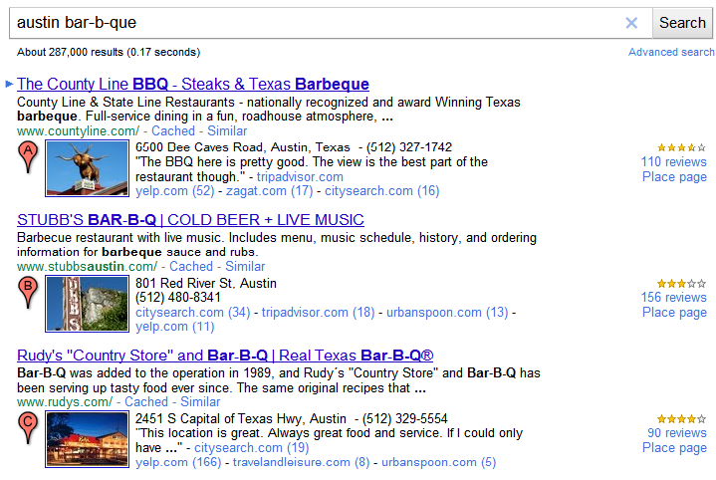716x480 pixels.
Task: Click address 2451 S Capital of Texas Hwy
Action: pos(241,418)
